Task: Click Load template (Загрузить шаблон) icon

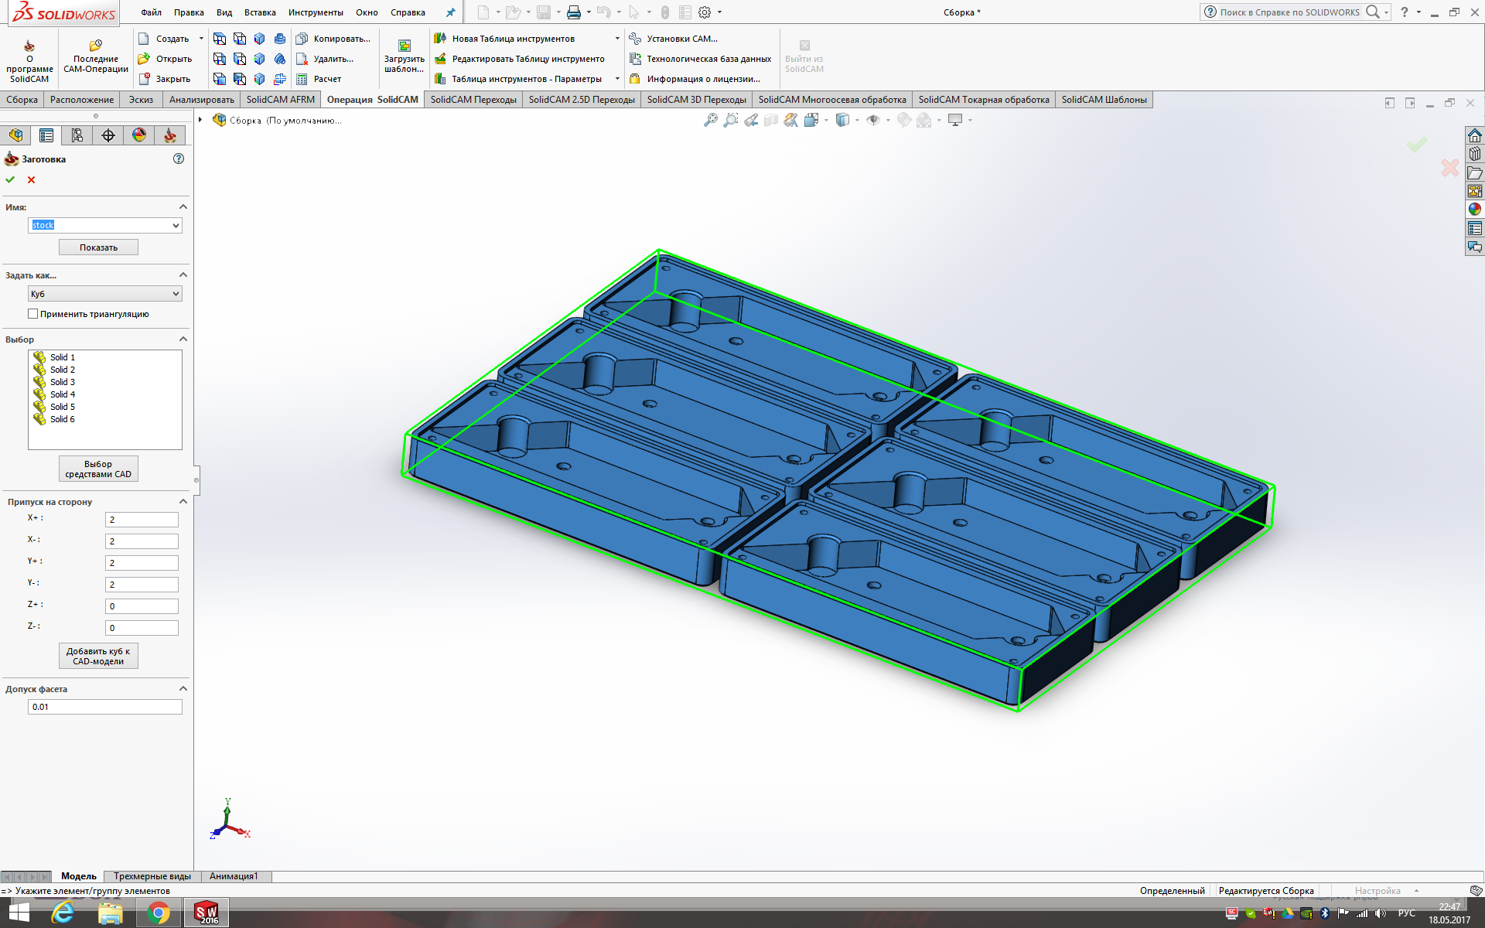Action: click(x=404, y=46)
